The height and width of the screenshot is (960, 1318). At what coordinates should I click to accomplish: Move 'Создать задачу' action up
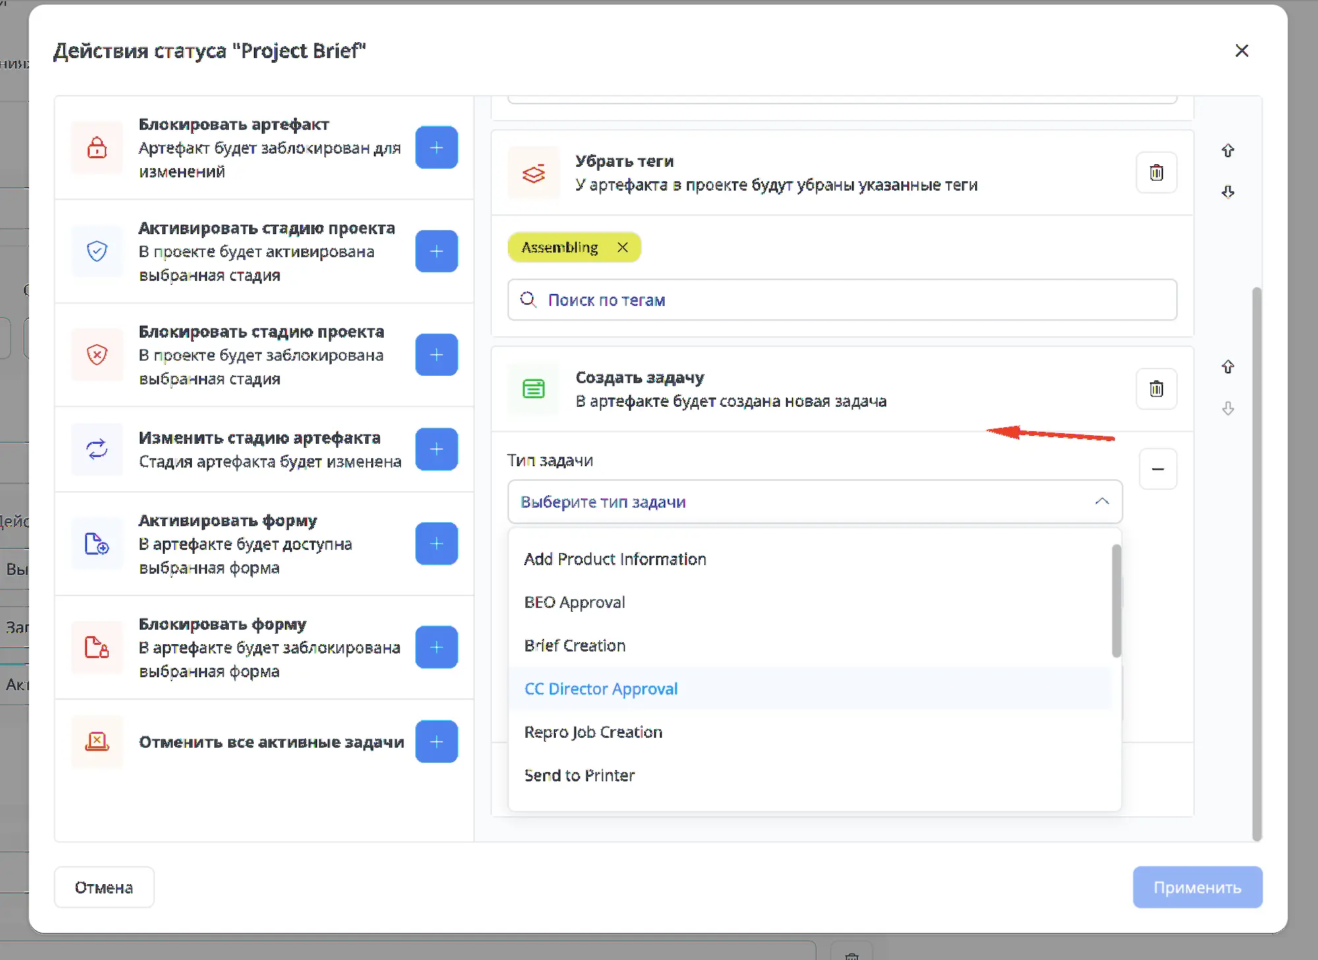1228,367
